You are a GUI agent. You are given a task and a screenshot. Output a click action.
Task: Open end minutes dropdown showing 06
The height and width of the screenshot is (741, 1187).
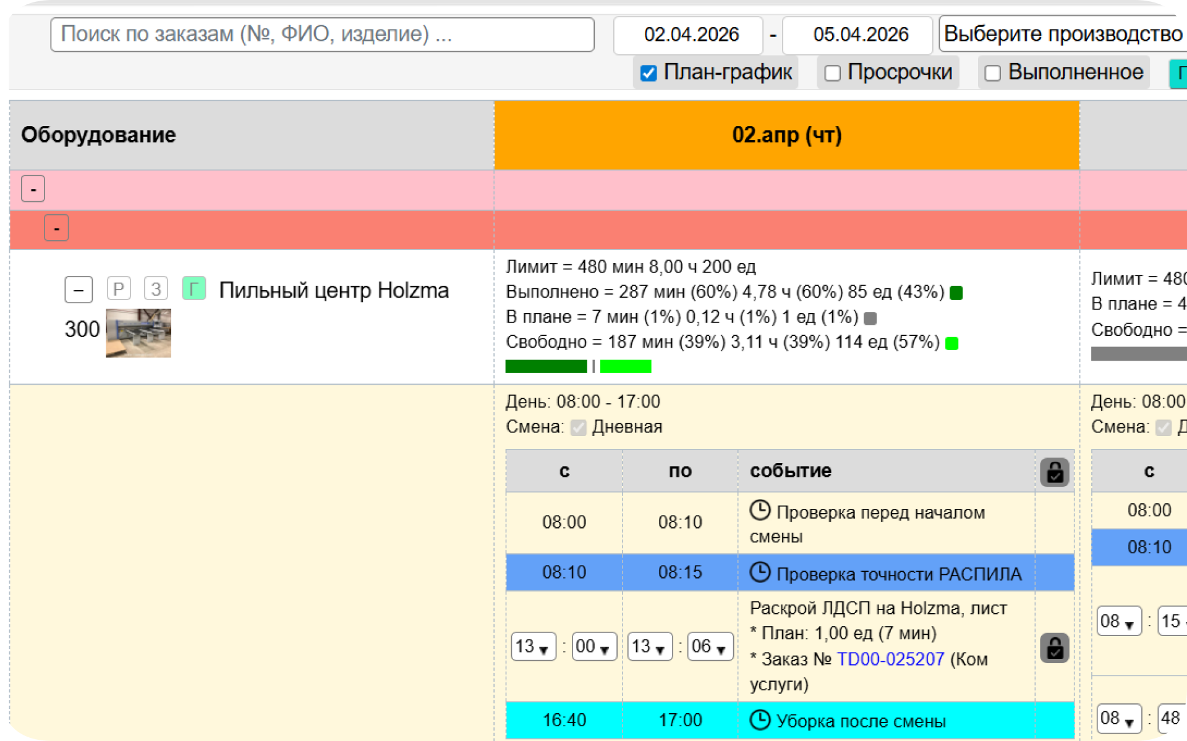pos(710,647)
